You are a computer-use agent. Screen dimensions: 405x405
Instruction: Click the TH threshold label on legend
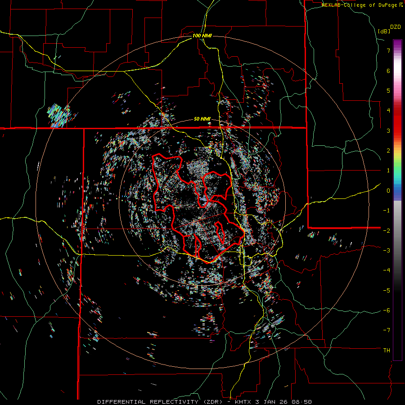(x=387, y=351)
